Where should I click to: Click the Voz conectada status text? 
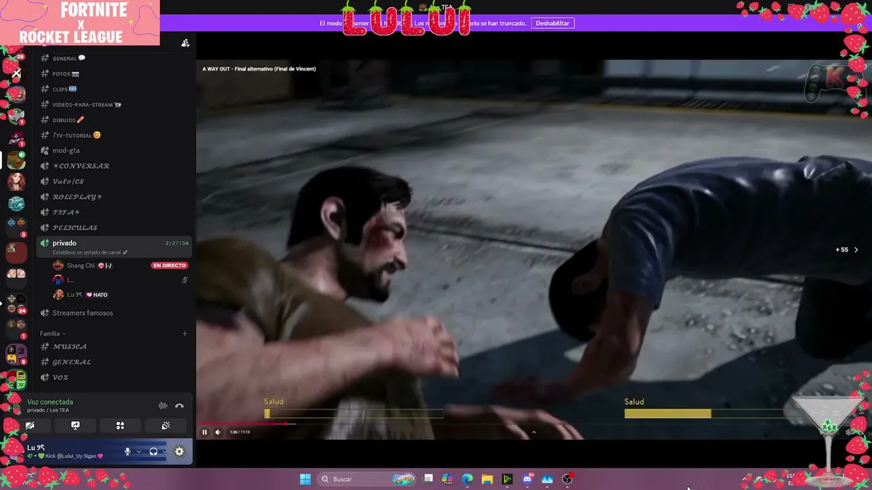pyautogui.click(x=50, y=402)
